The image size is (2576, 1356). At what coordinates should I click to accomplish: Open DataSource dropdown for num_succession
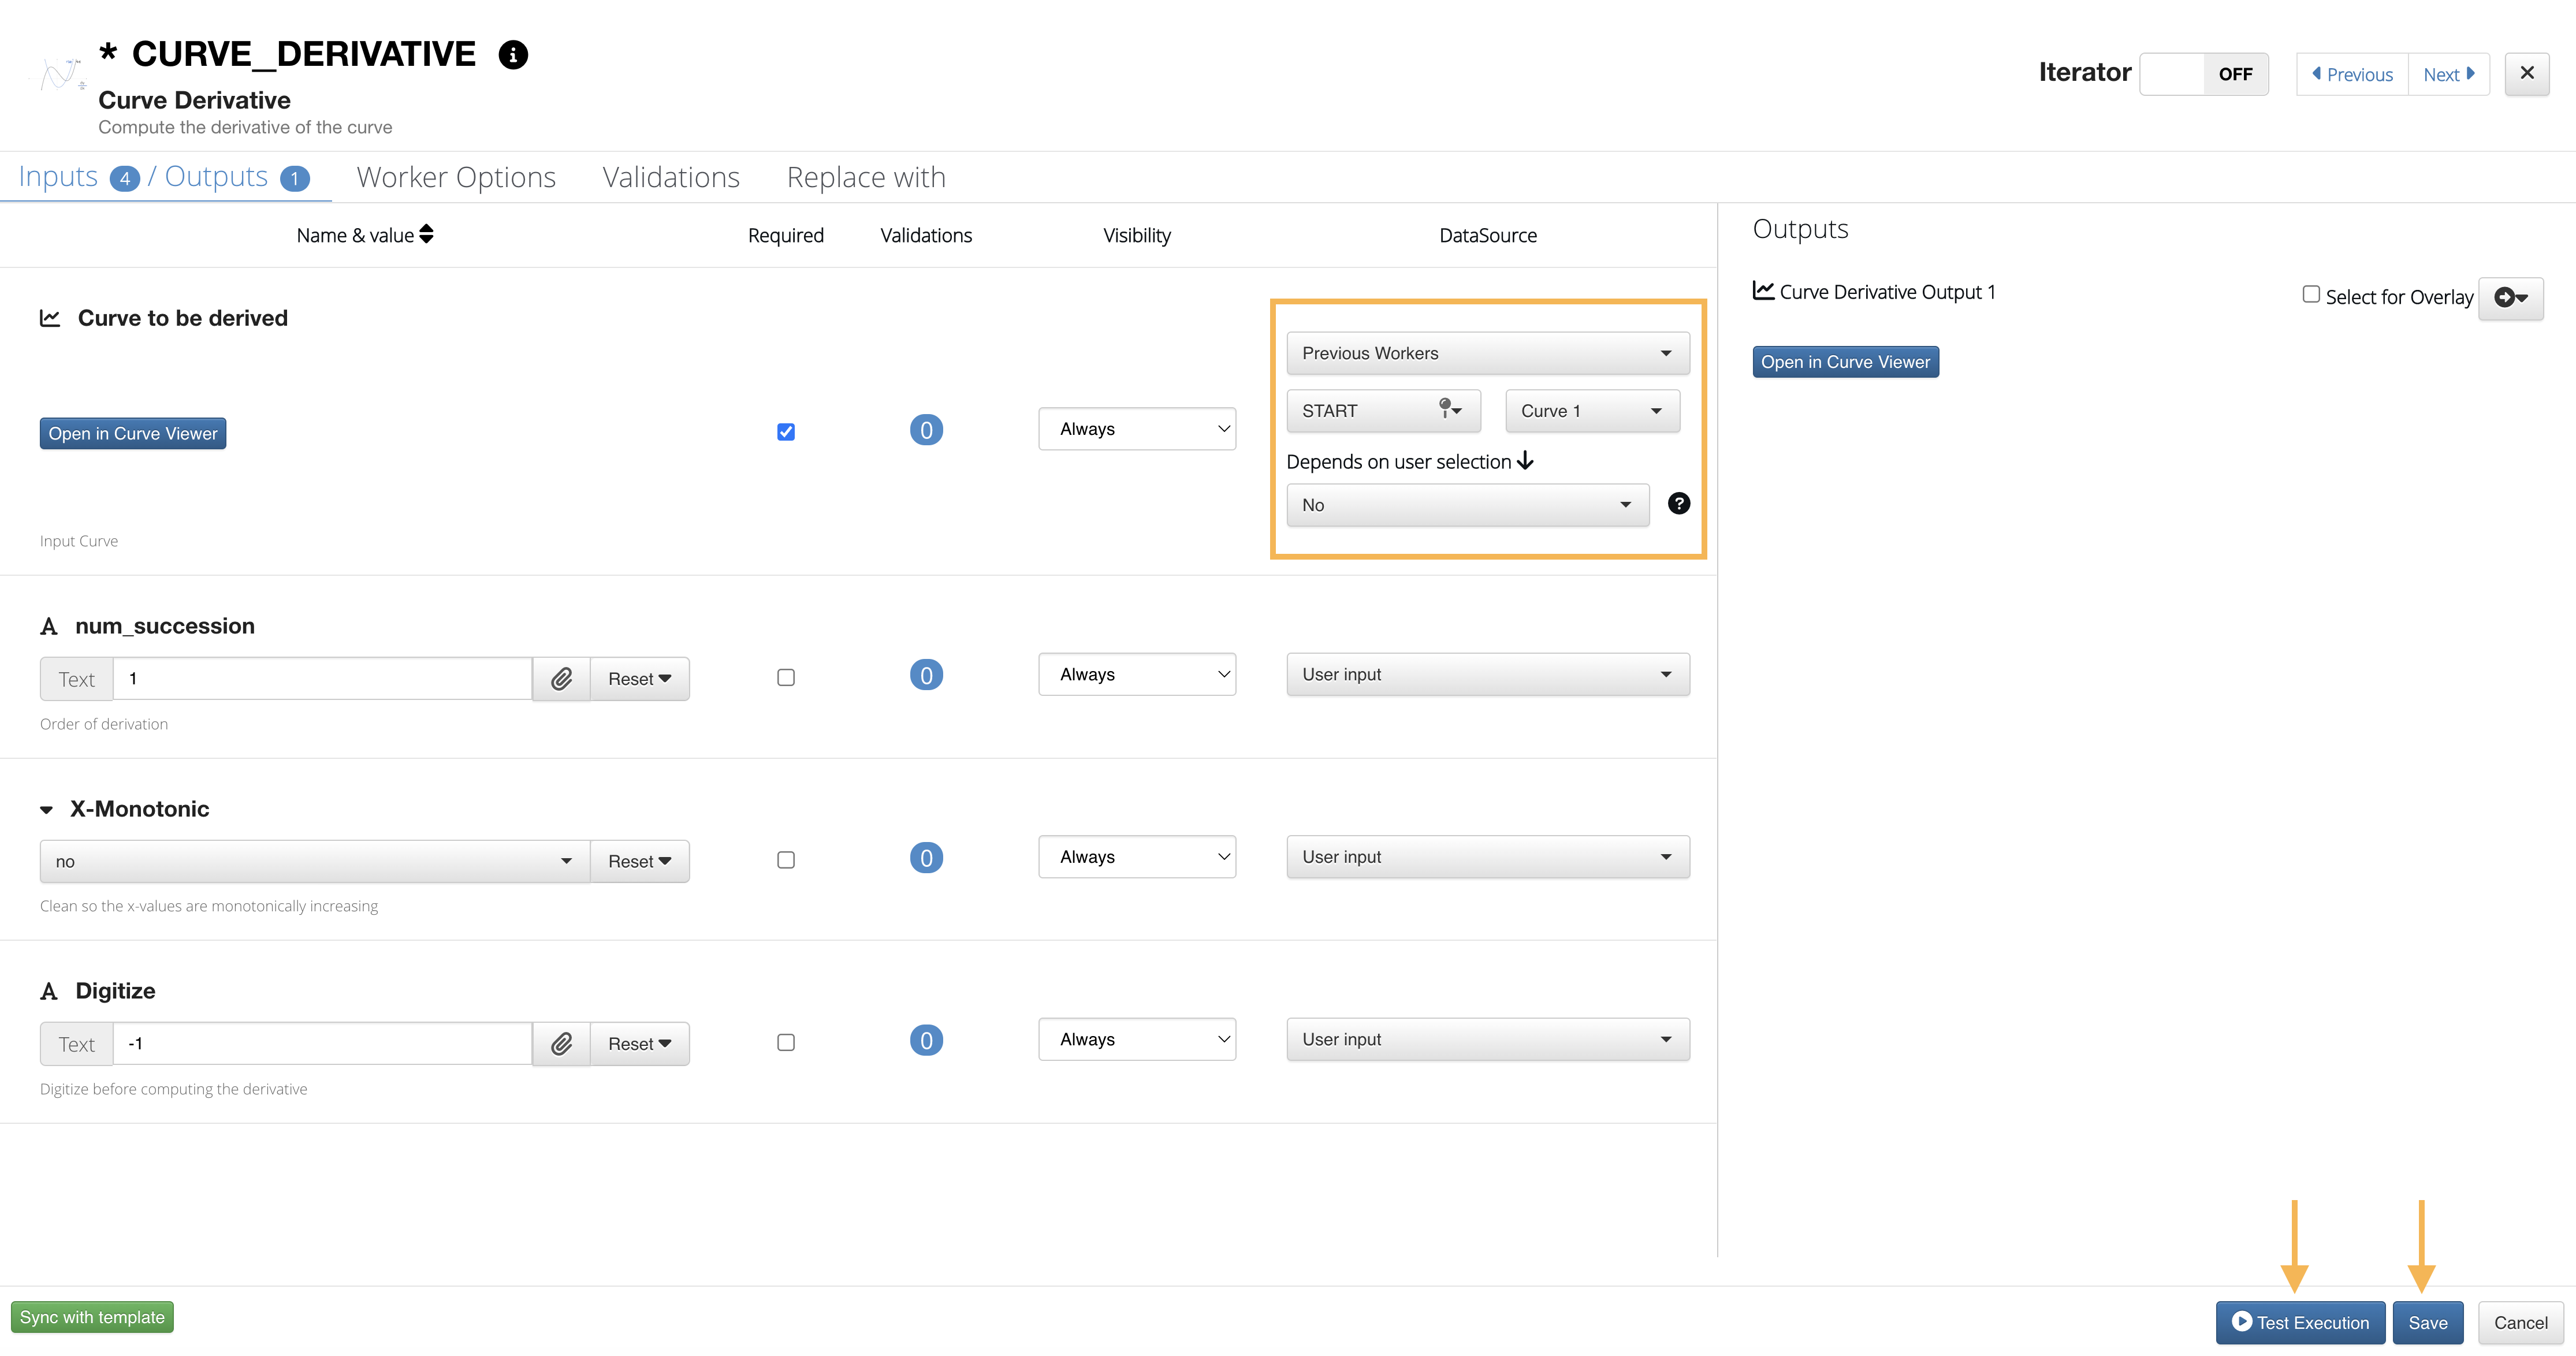pyautogui.click(x=1488, y=675)
